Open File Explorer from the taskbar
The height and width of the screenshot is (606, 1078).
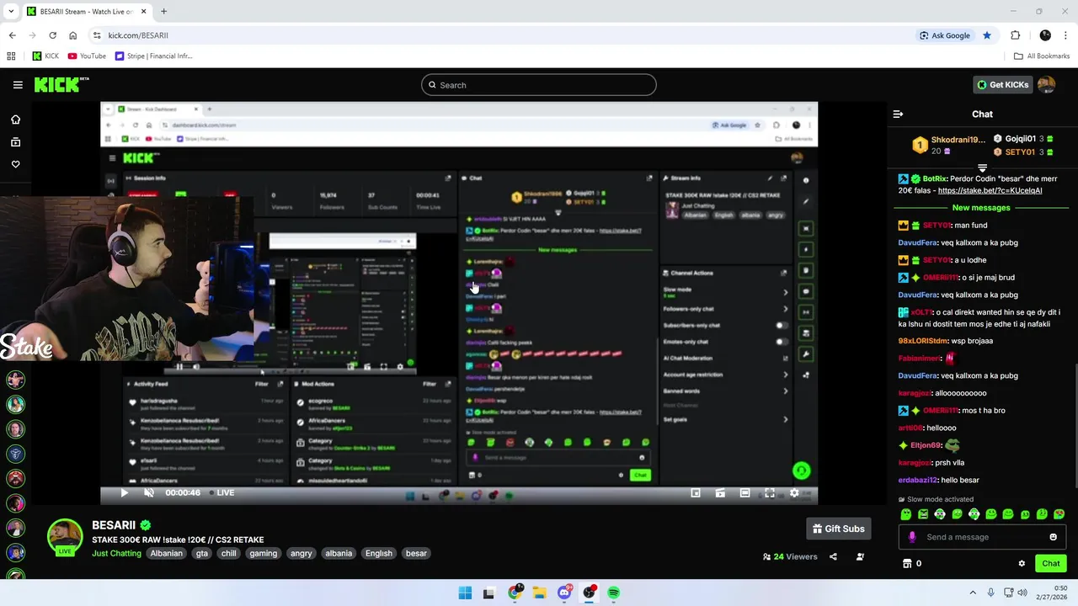pyautogui.click(x=539, y=593)
